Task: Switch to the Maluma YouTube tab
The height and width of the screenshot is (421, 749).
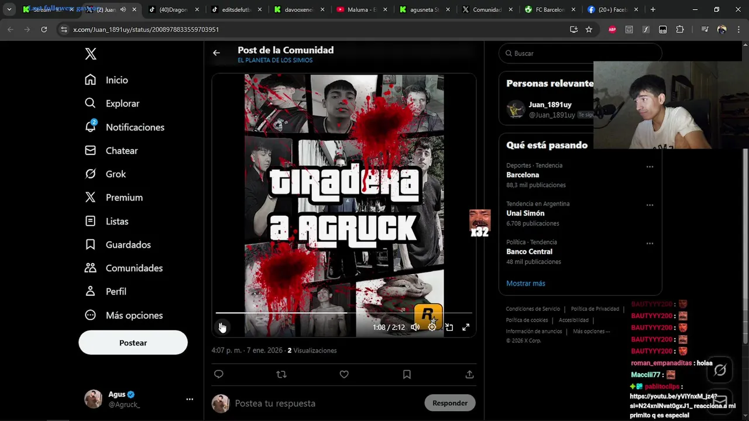Action: (363, 9)
